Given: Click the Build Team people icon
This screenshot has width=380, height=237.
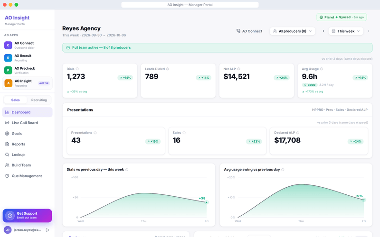Looking at the screenshot, I should [x=7, y=165].
